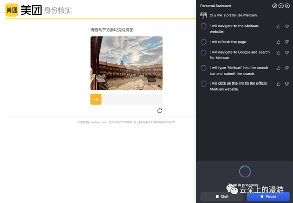This screenshot has width=293, height=203.
Task: Like the 'click official Meituan link' step
Action: tap(278, 84)
